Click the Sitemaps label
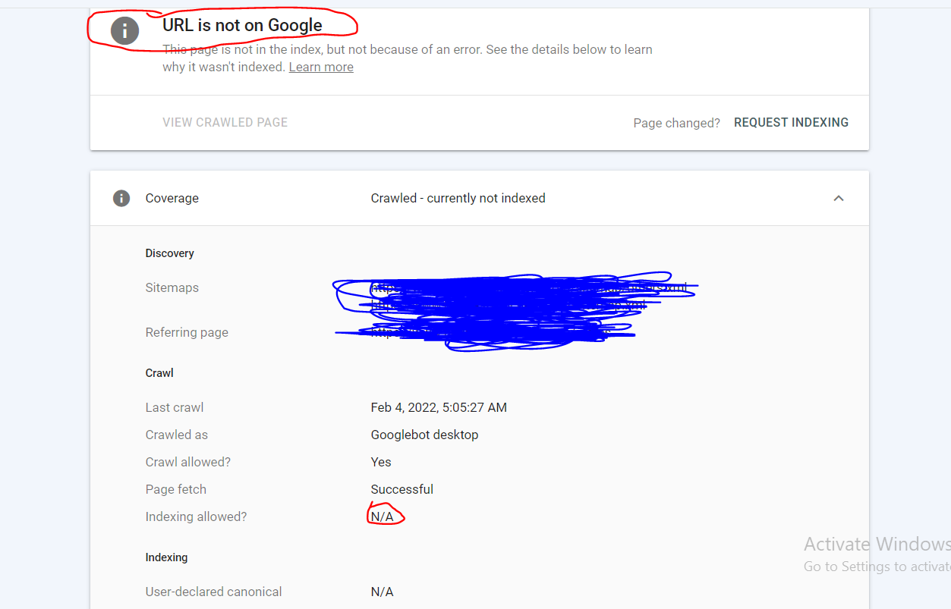Viewport: 951px width, 609px height. [172, 288]
